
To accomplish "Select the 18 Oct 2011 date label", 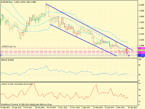I will click(x=40, y=108).
